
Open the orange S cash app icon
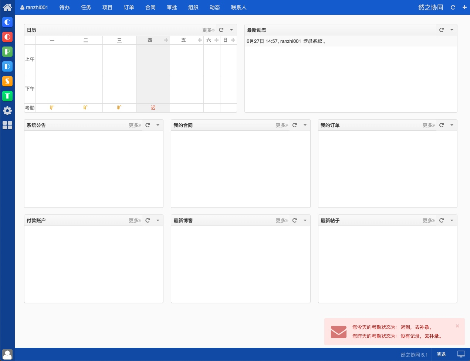click(7, 81)
